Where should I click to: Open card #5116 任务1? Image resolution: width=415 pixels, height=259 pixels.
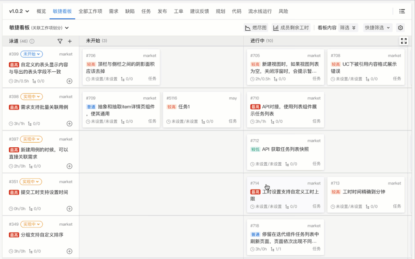[x=202, y=110]
